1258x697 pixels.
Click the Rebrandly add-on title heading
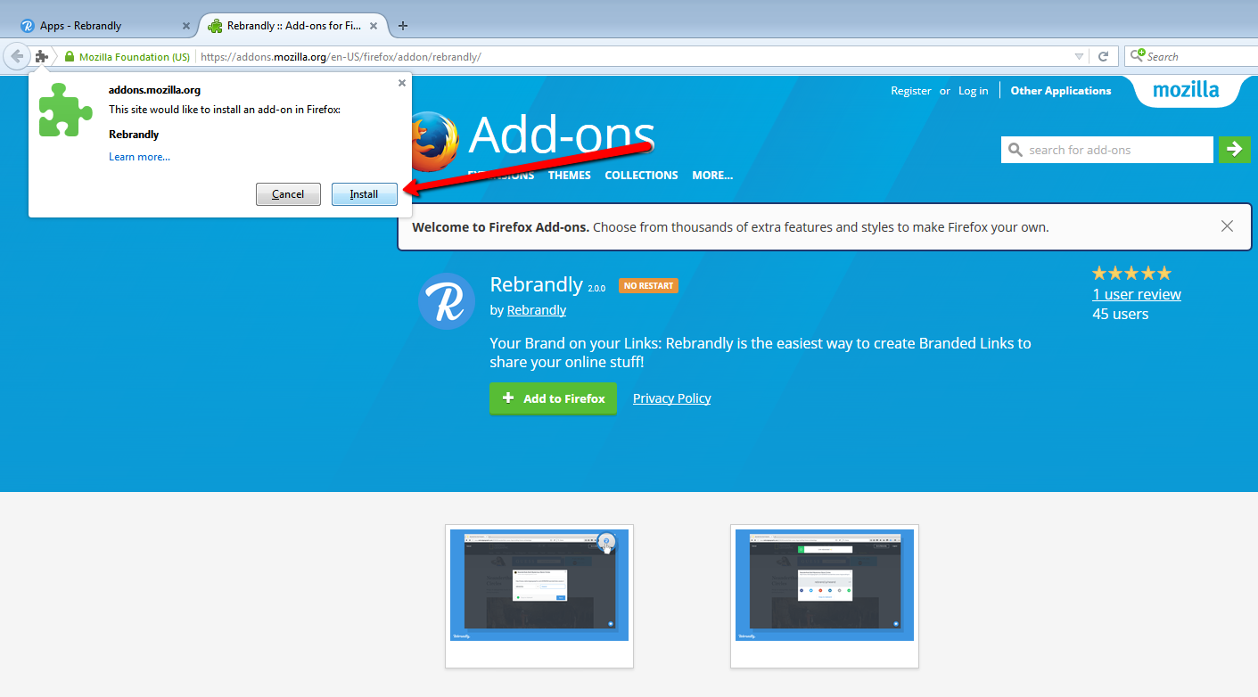(x=536, y=284)
